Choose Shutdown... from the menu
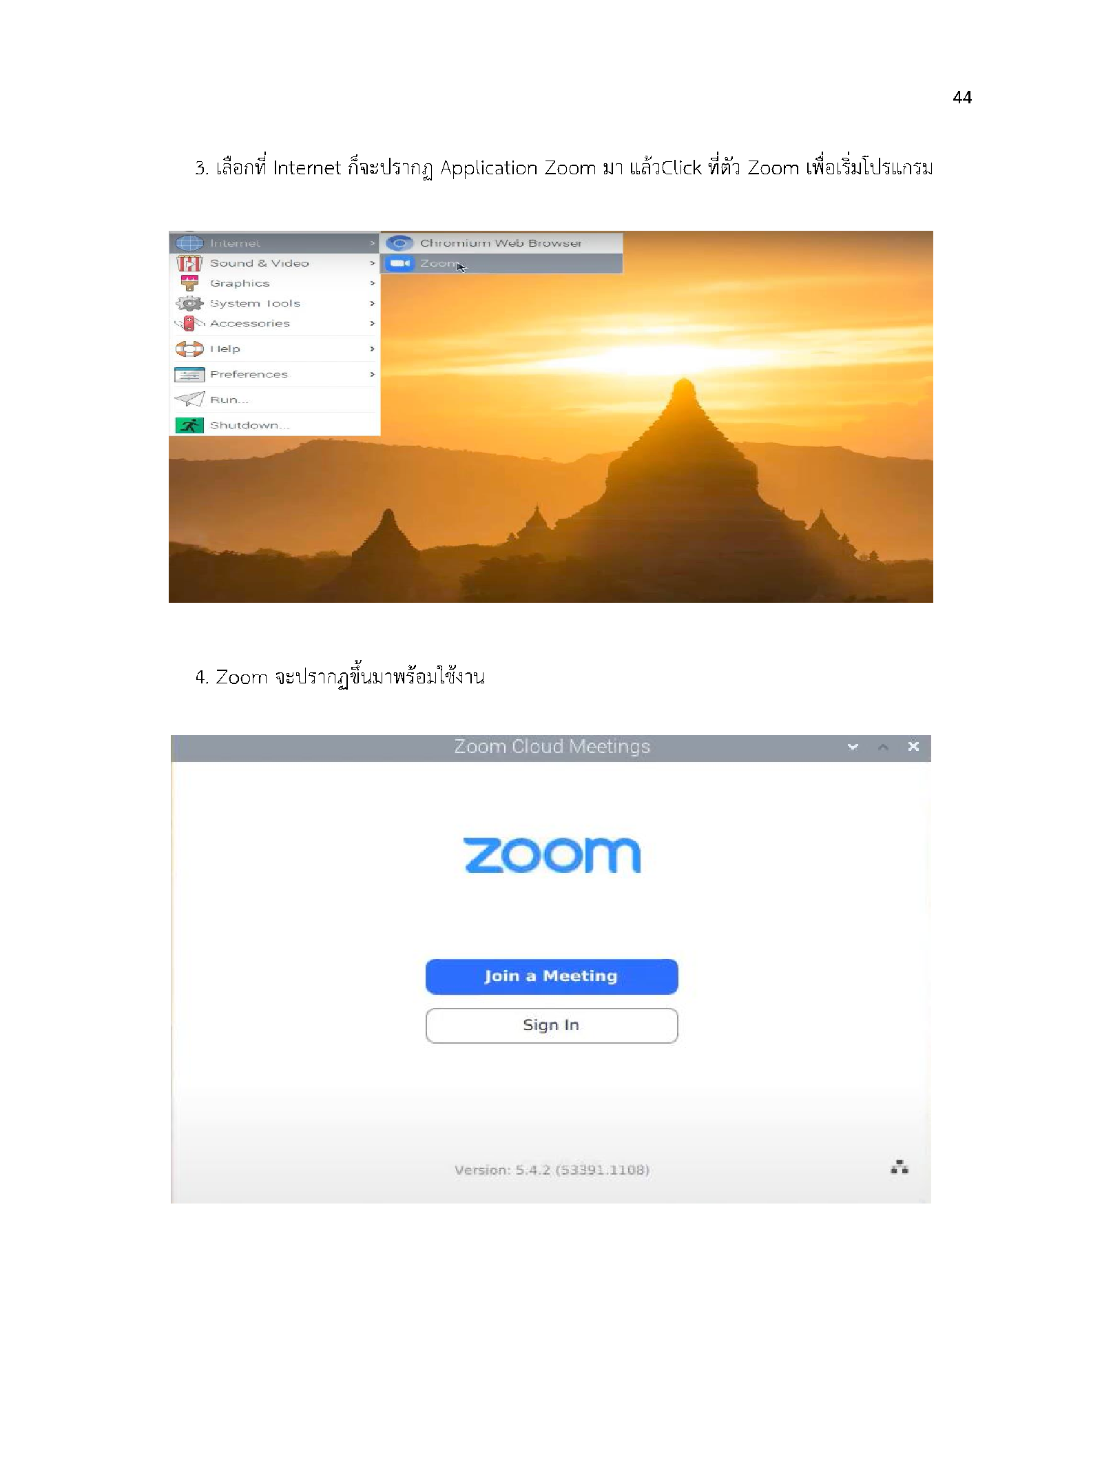The width and height of the screenshot is (1102, 1466). click(275, 425)
